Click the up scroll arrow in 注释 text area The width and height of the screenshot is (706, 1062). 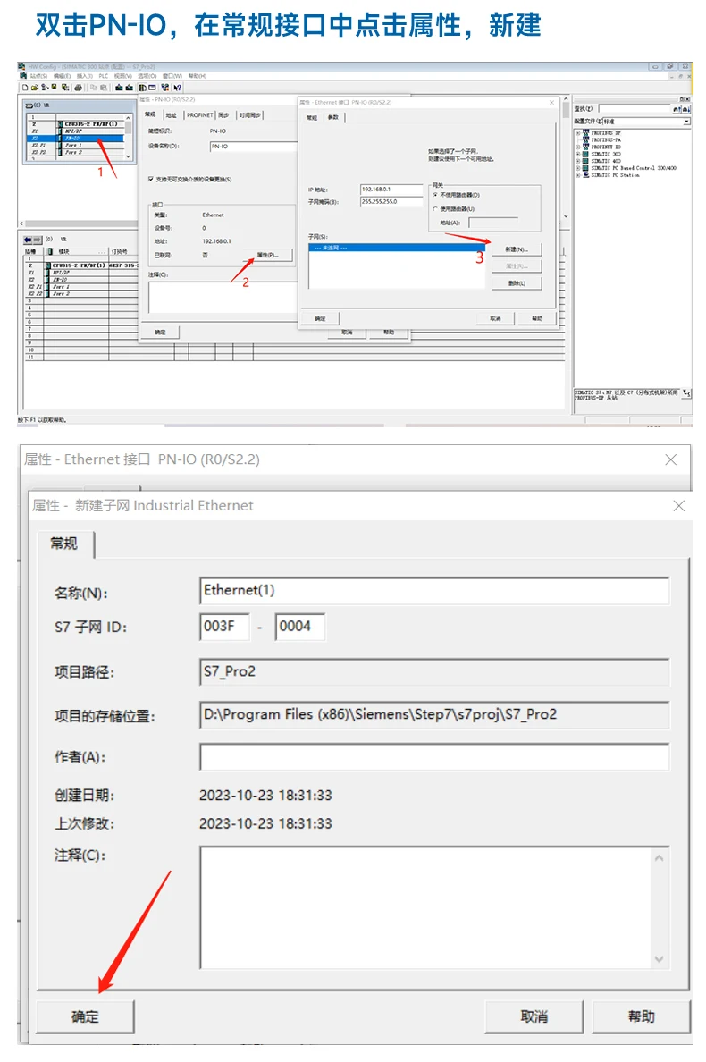[660, 857]
